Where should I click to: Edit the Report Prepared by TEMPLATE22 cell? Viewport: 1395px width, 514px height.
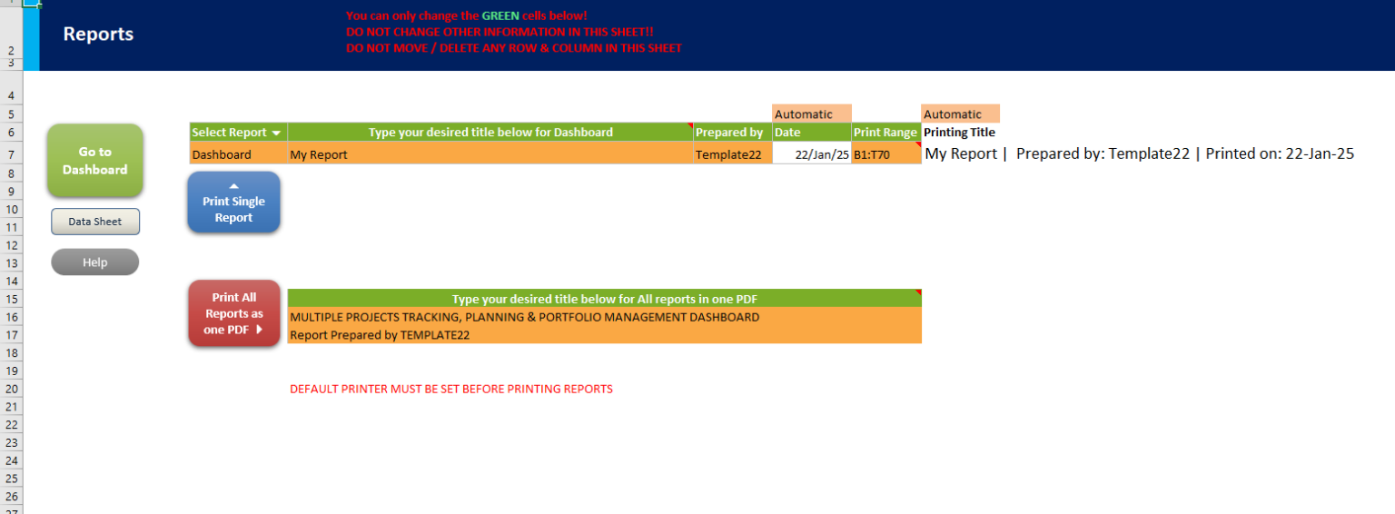click(604, 335)
